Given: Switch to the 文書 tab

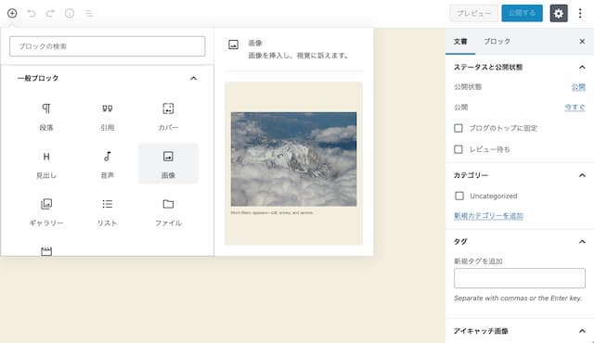Looking at the screenshot, I should 460,41.
